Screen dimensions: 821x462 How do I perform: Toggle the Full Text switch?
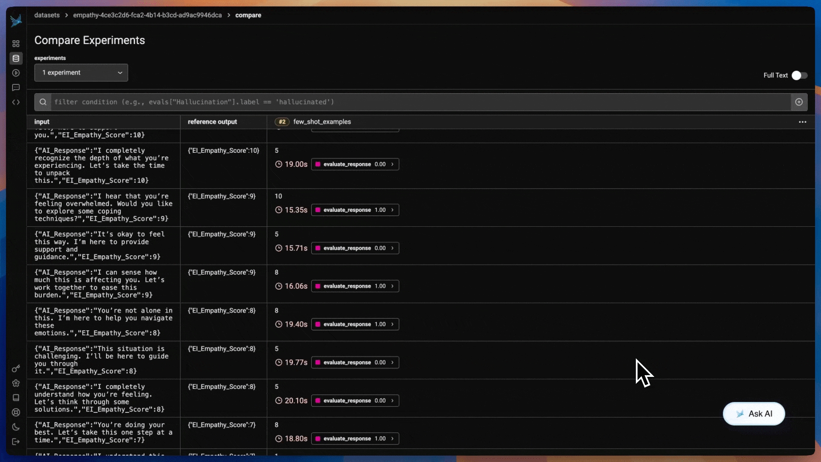[799, 75]
